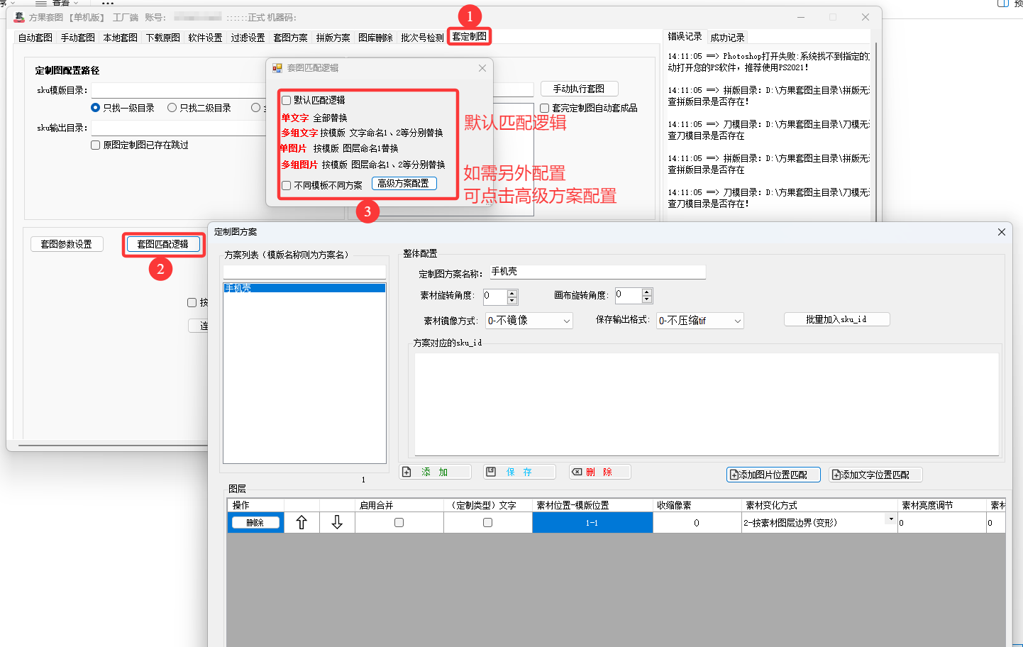Image resolution: width=1023 pixels, height=647 pixels.
Task: Tick the 不同模板不同方案 checkbox
Action: click(x=287, y=185)
